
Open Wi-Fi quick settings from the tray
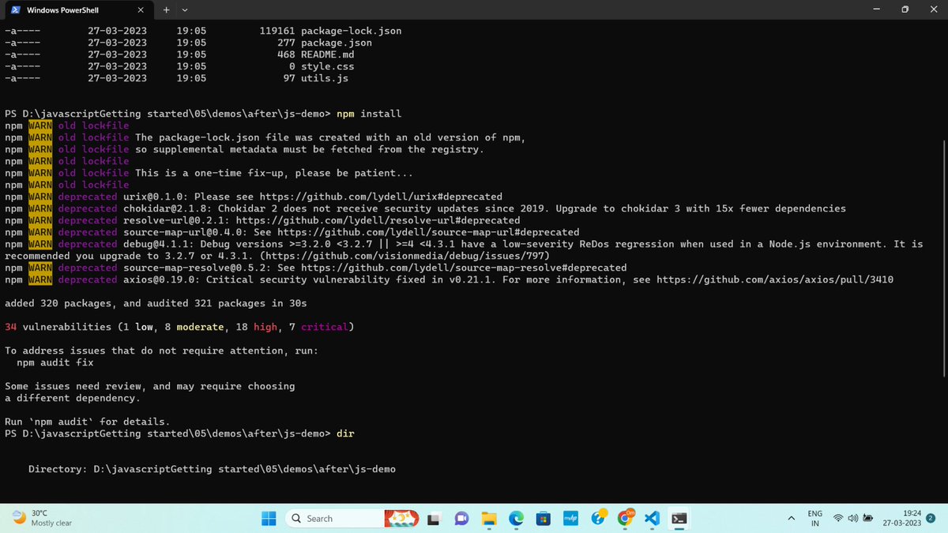coord(837,519)
